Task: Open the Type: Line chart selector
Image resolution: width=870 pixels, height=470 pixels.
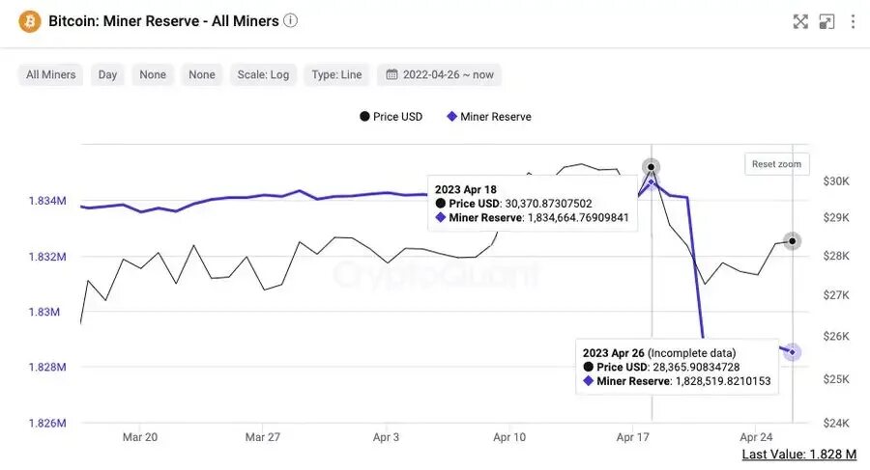Action: click(x=336, y=74)
